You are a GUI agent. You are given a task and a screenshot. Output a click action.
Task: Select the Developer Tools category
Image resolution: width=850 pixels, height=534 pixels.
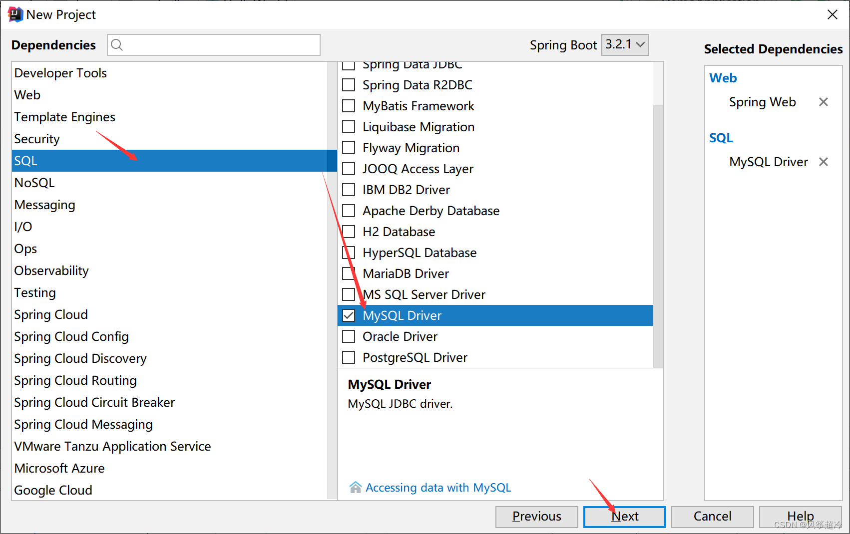(x=60, y=73)
